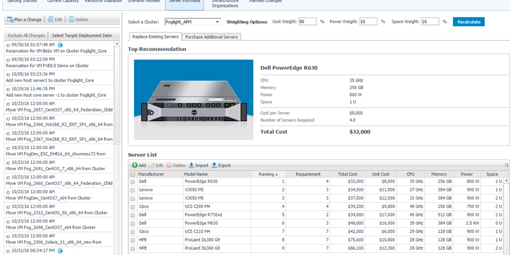Expand the 10/05/16 03:23:36 PM change entry
Screen dimensions: 511x255
click(x=8, y=74)
